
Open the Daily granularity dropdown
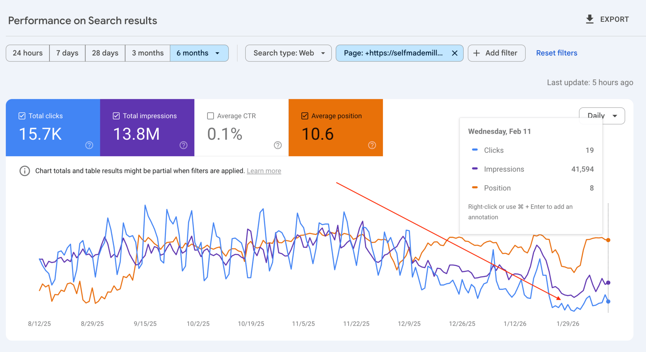point(614,116)
